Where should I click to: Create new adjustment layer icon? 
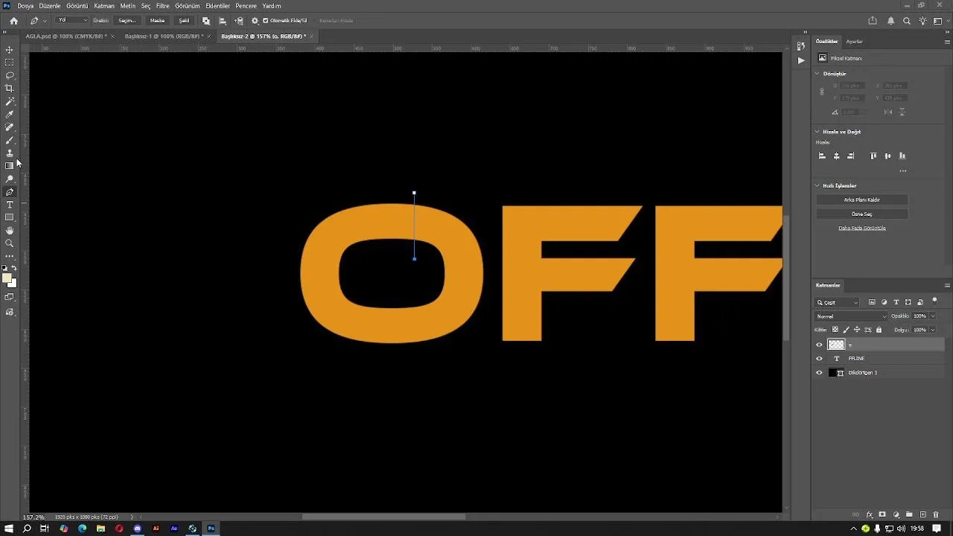(896, 514)
